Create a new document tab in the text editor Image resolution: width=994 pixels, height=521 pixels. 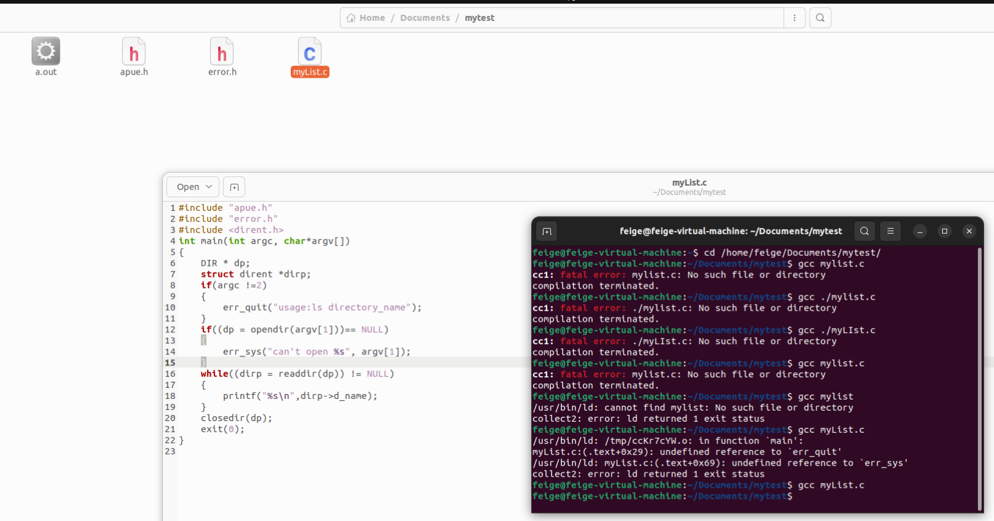pos(234,187)
